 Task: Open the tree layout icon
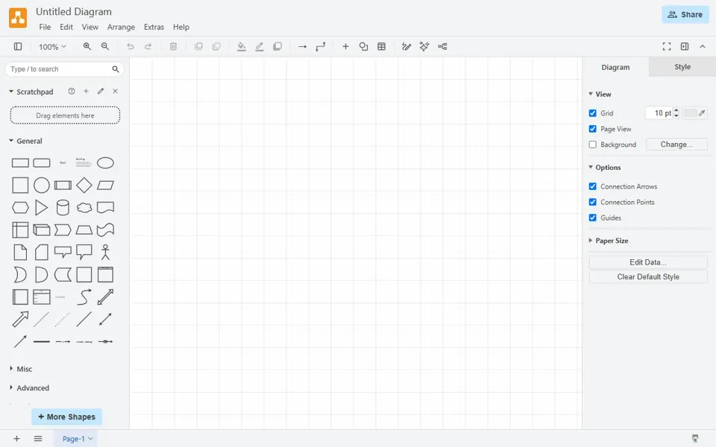[x=442, y=46]
